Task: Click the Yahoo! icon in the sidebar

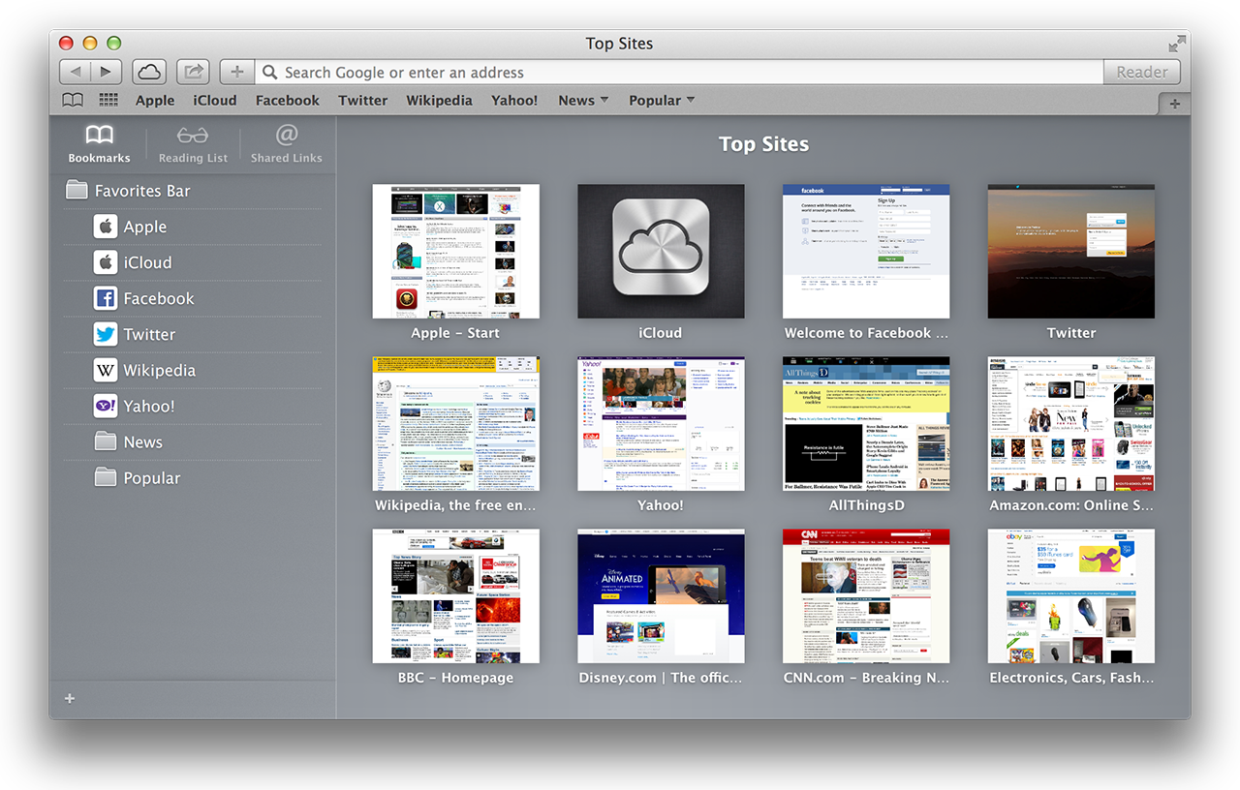Action: click(x=106, y=406)
